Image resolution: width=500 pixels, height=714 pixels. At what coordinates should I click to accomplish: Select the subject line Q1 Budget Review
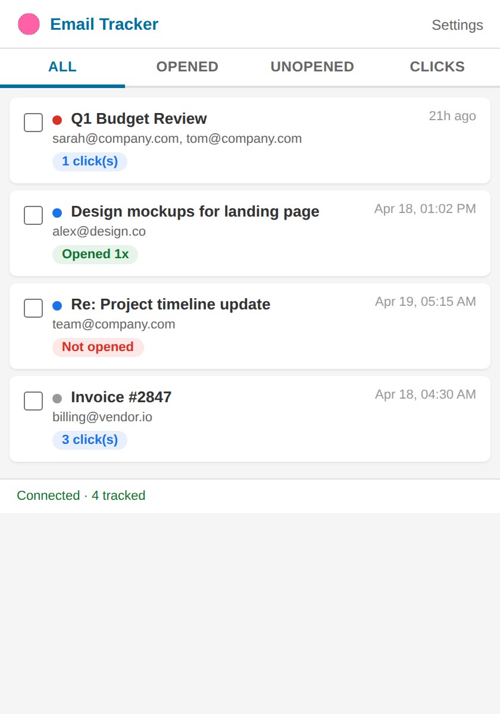point(139,118)
